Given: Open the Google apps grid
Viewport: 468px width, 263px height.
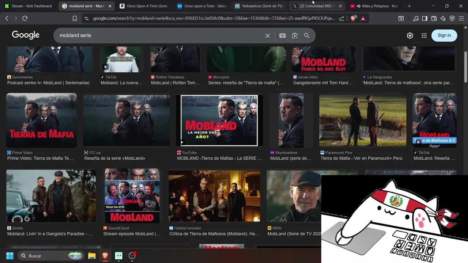Looking at the screenshot, I should (424, 35).
